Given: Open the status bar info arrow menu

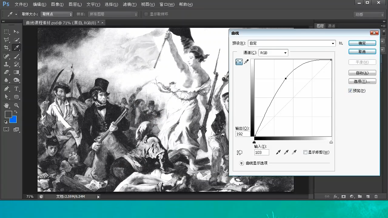Looking at the screenshot, I should (x=98, y=197).
